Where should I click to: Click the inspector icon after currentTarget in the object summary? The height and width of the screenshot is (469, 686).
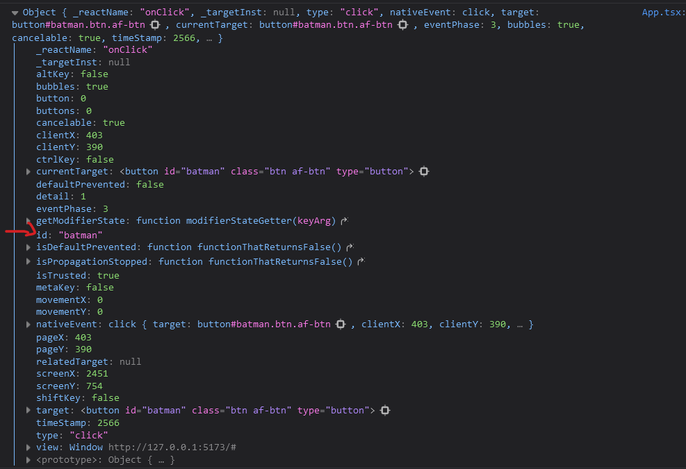tap(403, 25)
